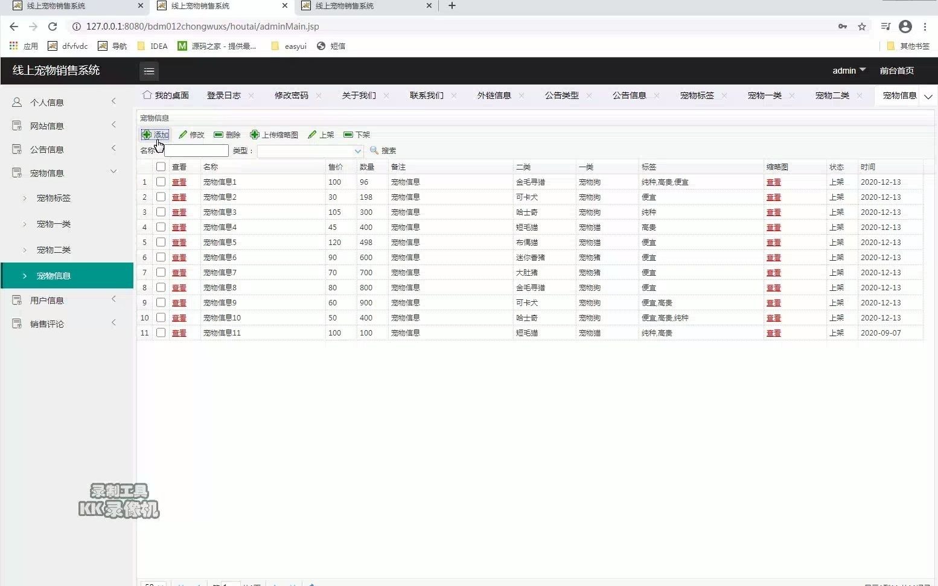Click the saved password key icon
Screen dimensions: 938x586
pyautogui.click(x=843, y=27)
